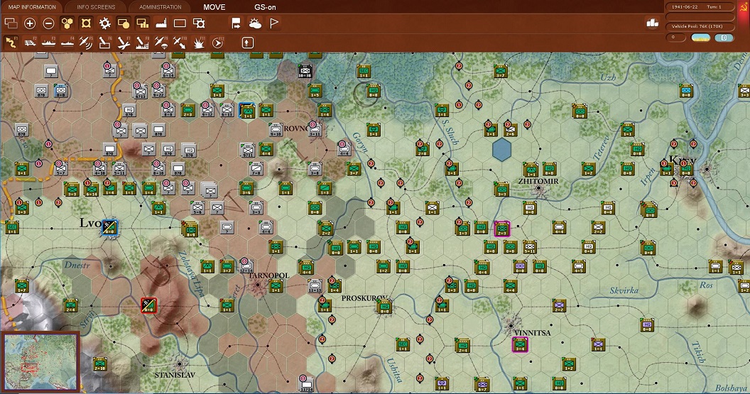Toggle the rectangle-with-circle overlay icon
The width and height of the screenshot is (750, 394).
pos(124,23)
